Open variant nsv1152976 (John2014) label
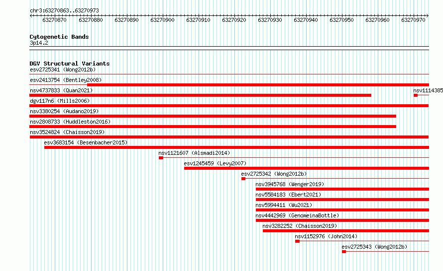The width and height of the screenshot is (443, 271). click(327, 236)
